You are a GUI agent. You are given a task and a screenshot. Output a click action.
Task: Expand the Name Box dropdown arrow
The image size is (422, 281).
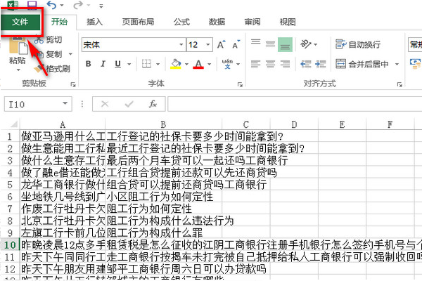point(65,103)
